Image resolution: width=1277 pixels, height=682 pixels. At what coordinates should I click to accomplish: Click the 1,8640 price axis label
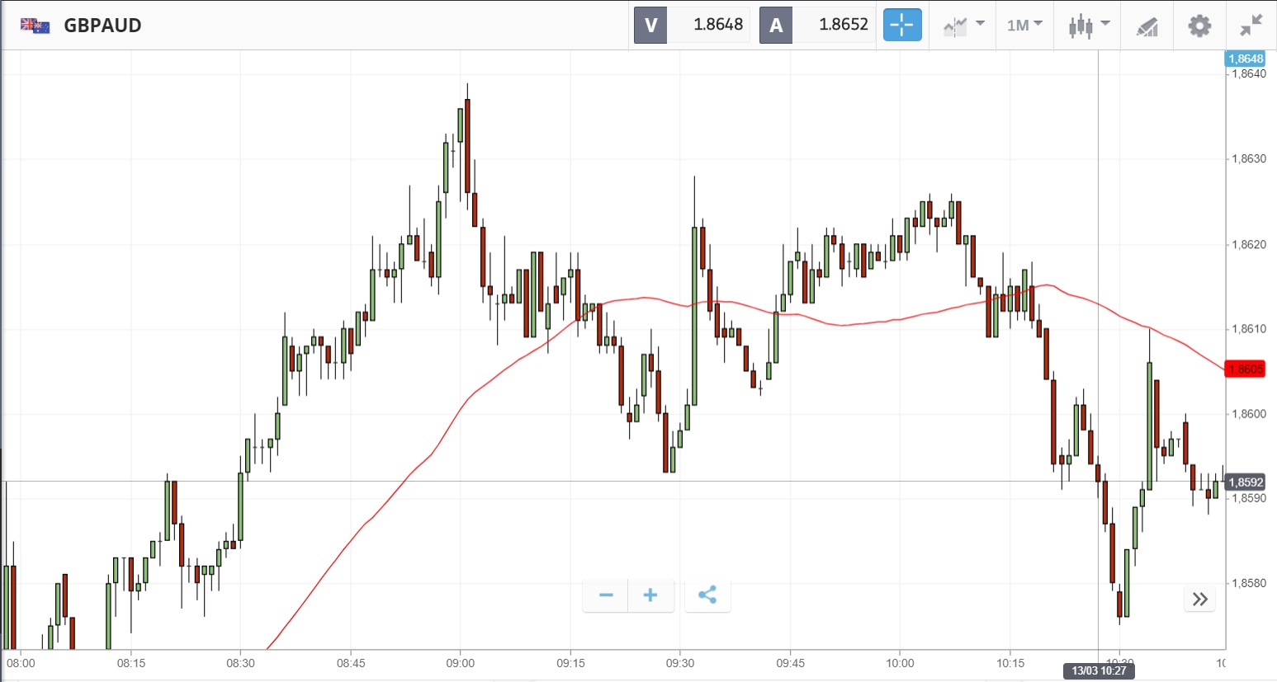[x=1249, y=74]
